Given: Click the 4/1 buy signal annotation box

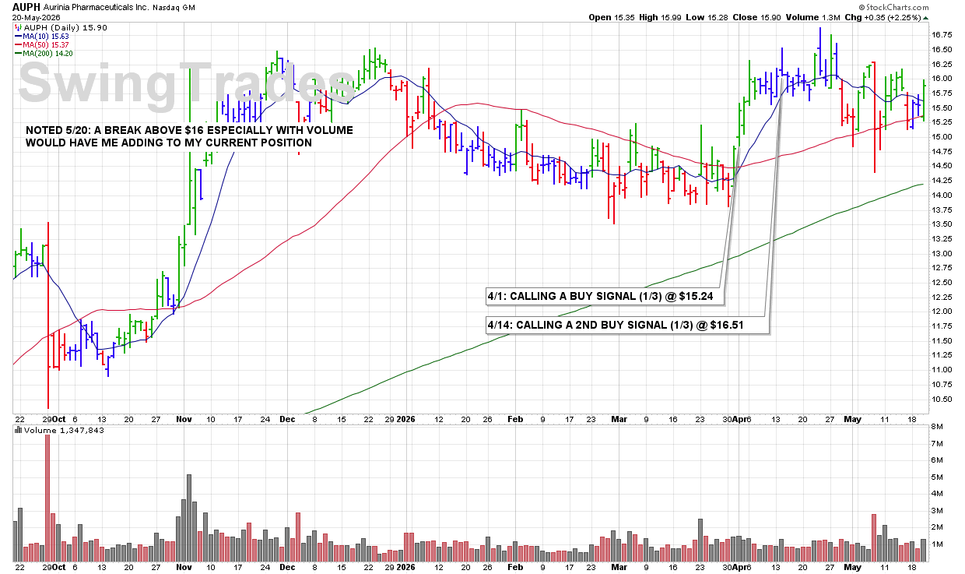Looking at the screenshot, I should pos(606,297).
